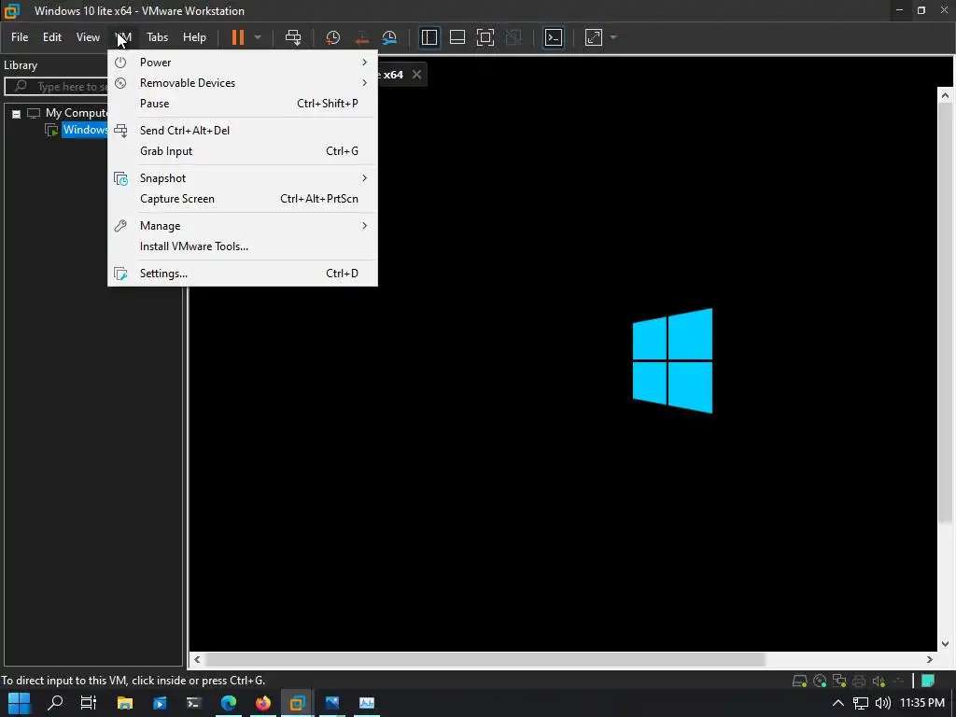Open Microsoft Edge from taskbar
Screen dimensions: 956x717
[229, 703]
